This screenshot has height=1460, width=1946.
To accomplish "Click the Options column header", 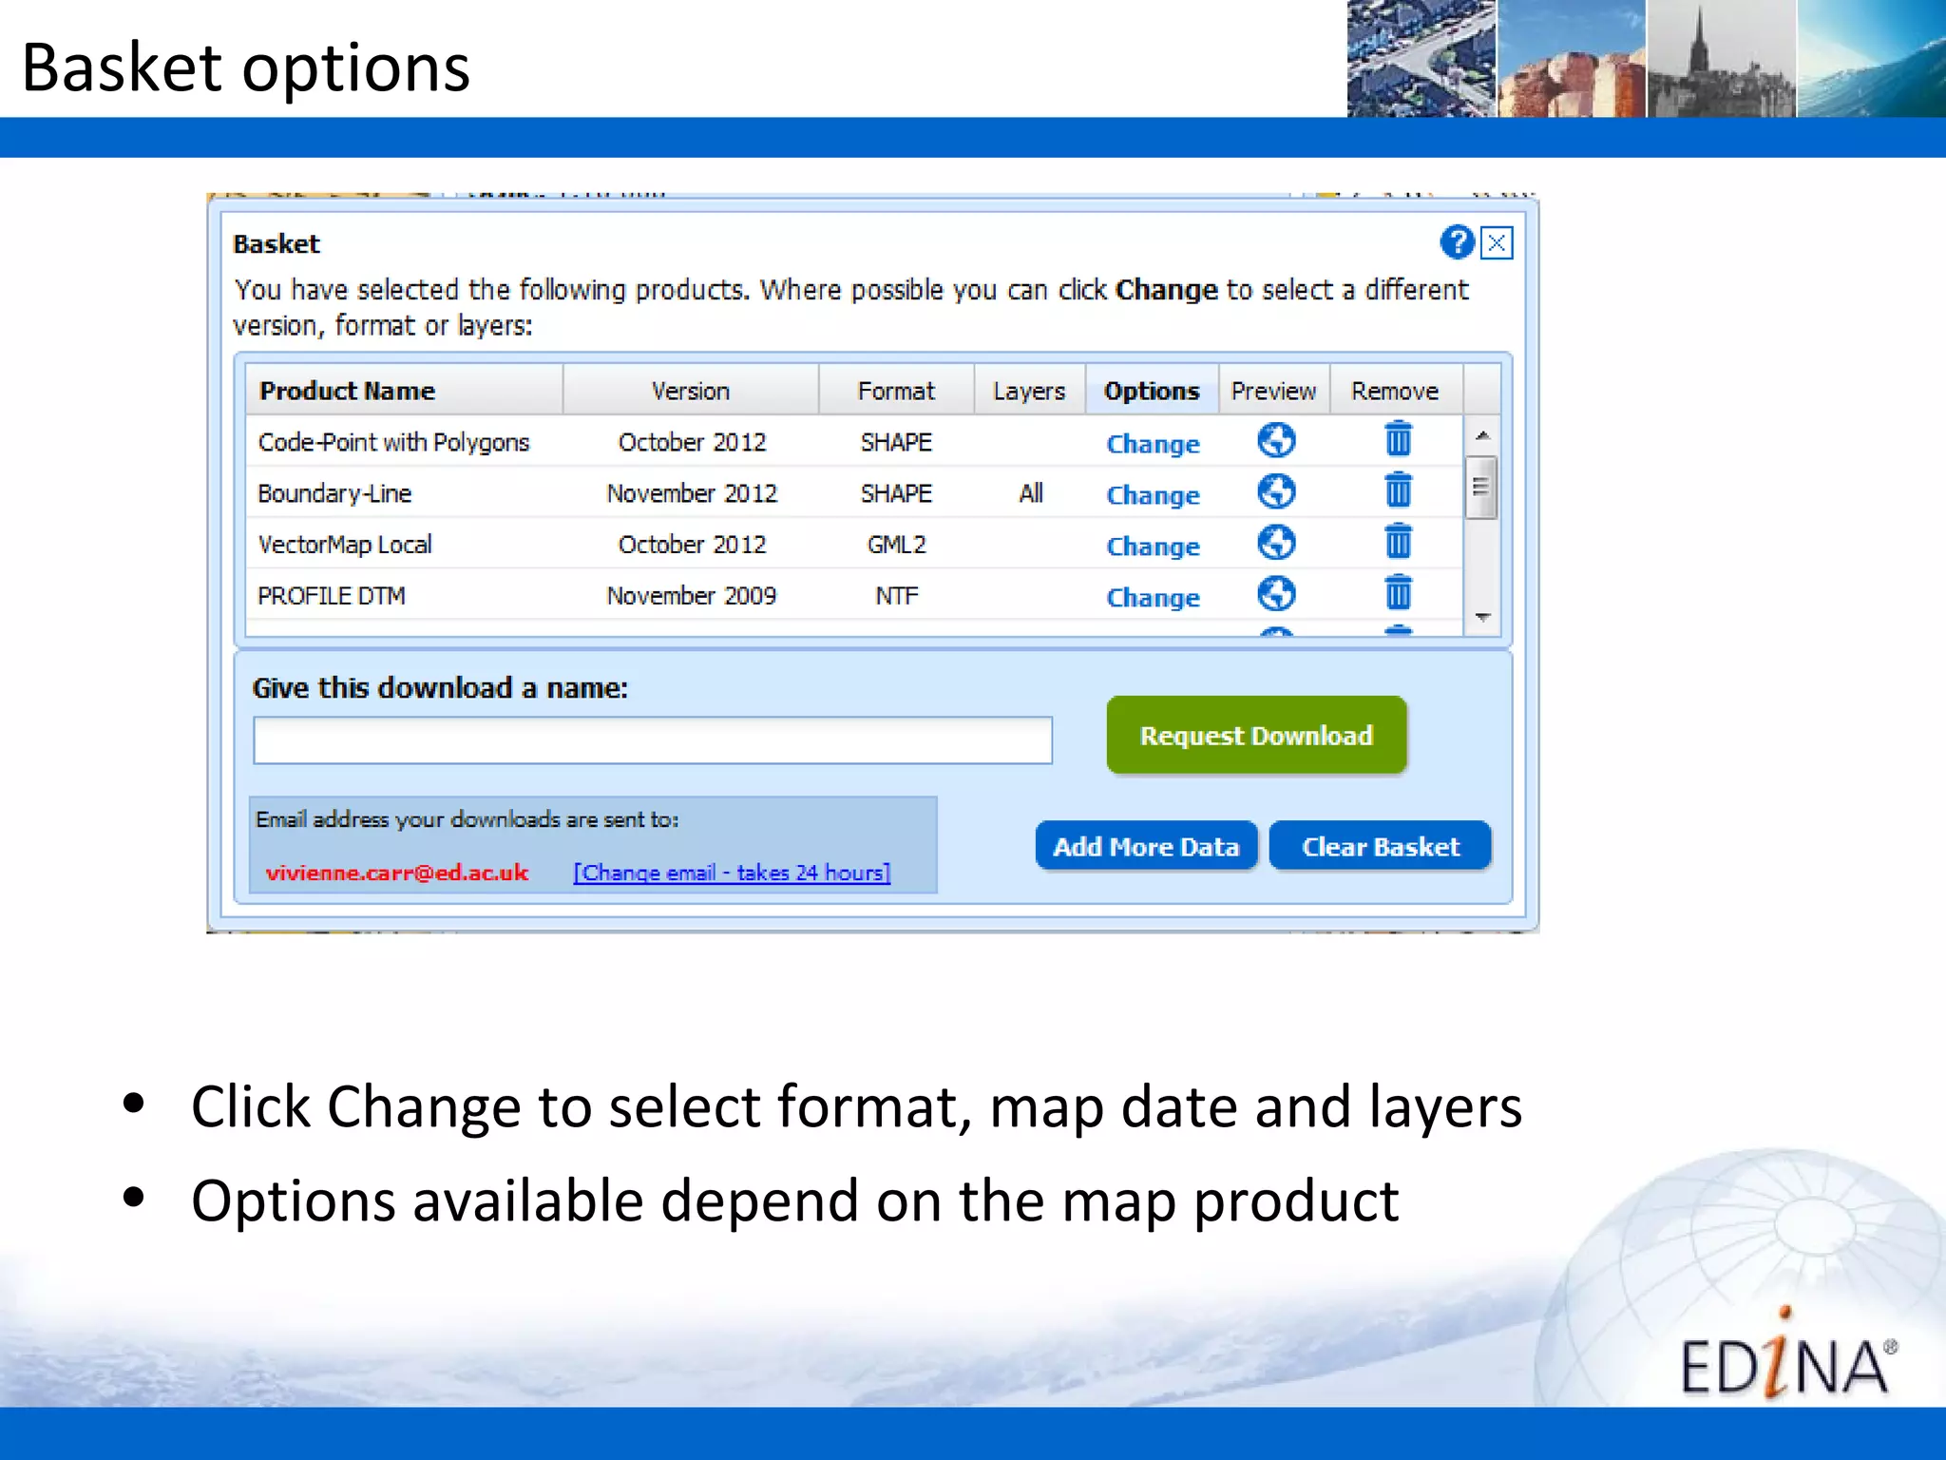I will coord(1152,390).
